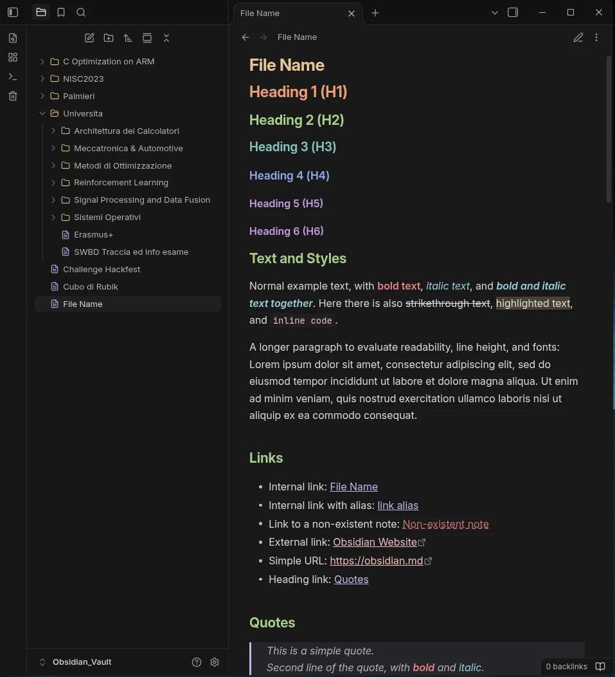This screenshot has width=615, height=677.
Task: Toggle the right sidebar icon
Action: pyautogui.click(x=513, y=12)
